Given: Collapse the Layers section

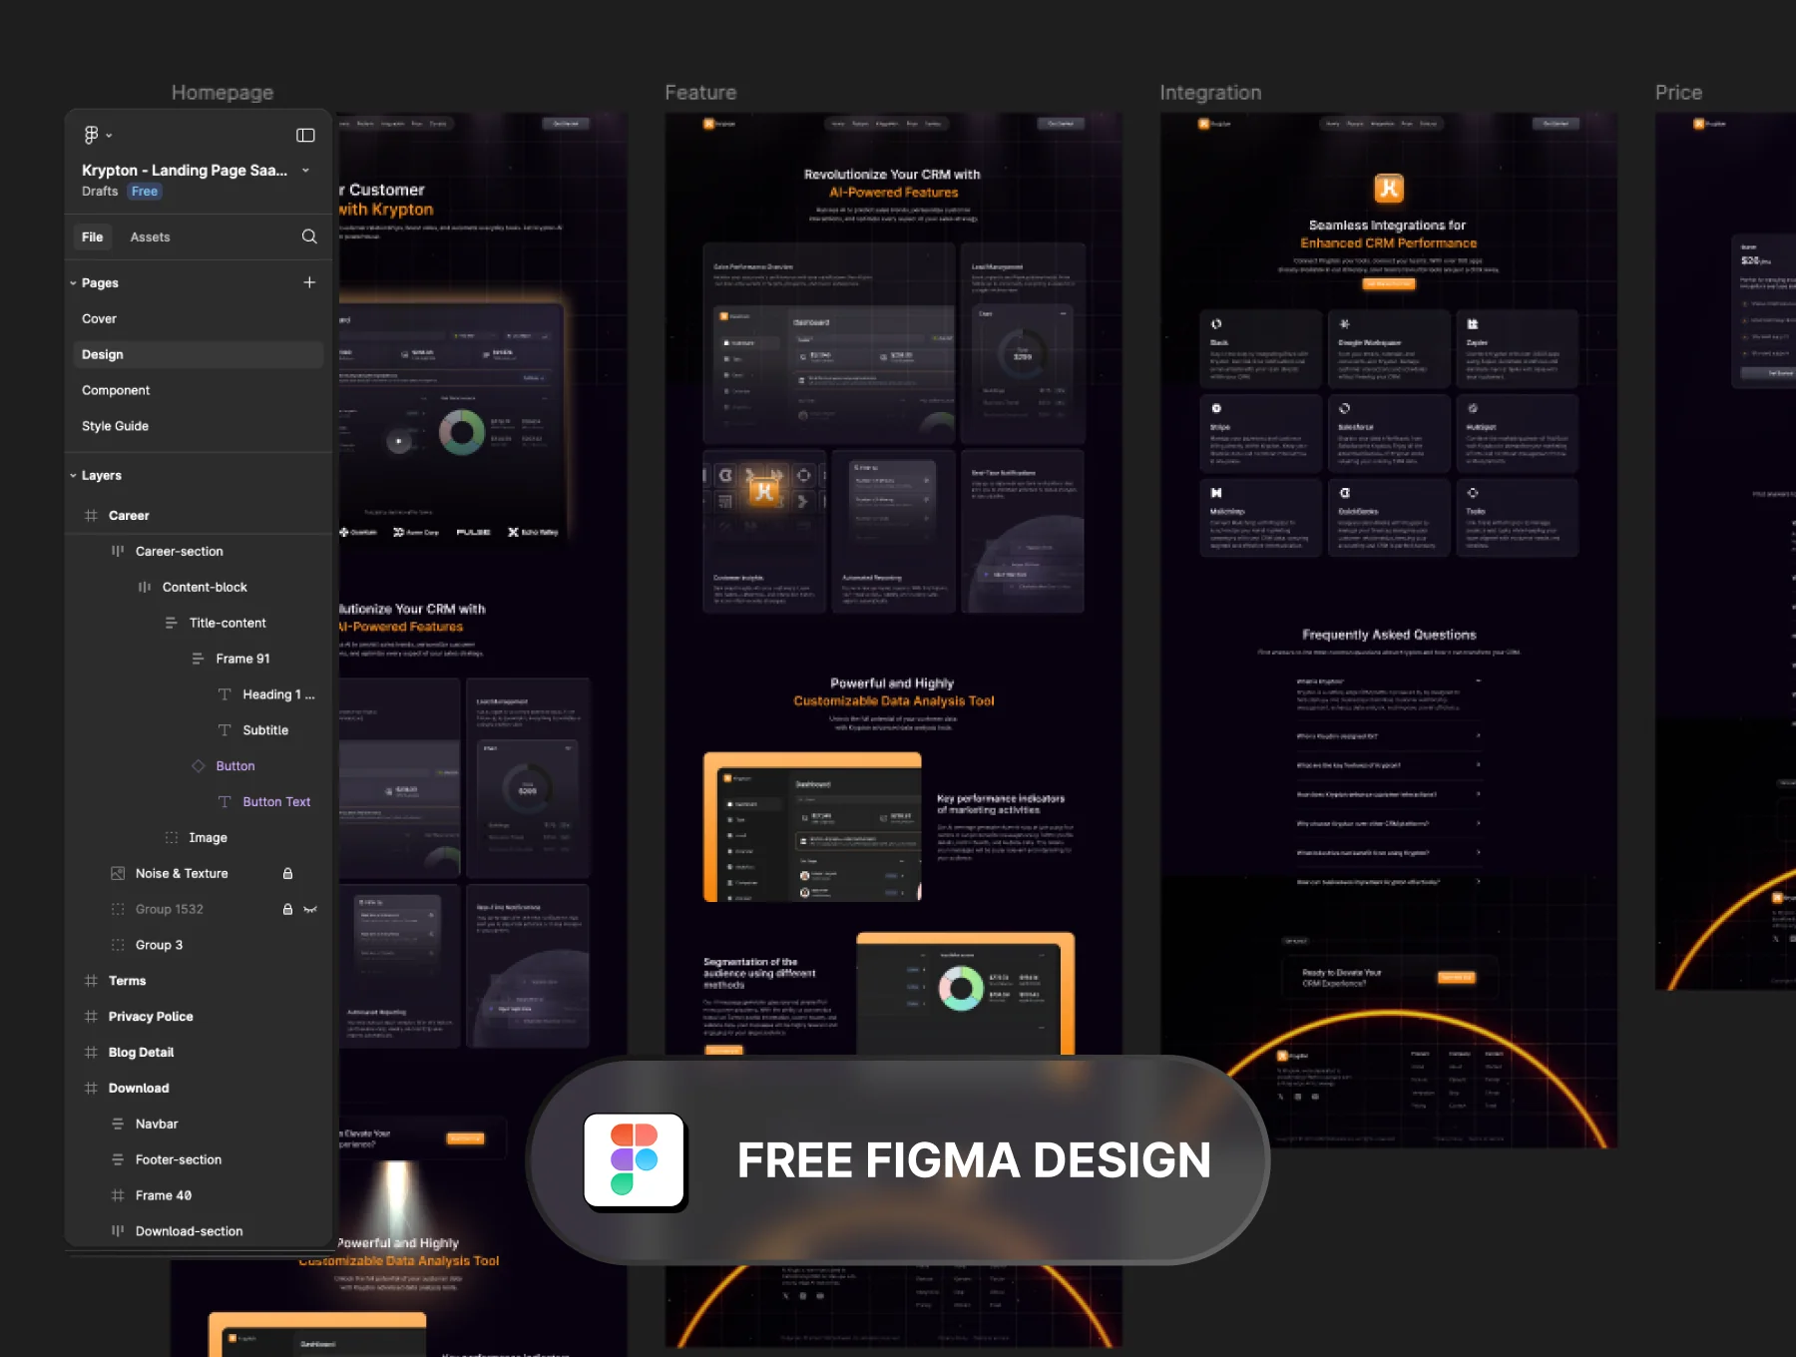Looking at the screenshot, I should [x=73, y=476].
